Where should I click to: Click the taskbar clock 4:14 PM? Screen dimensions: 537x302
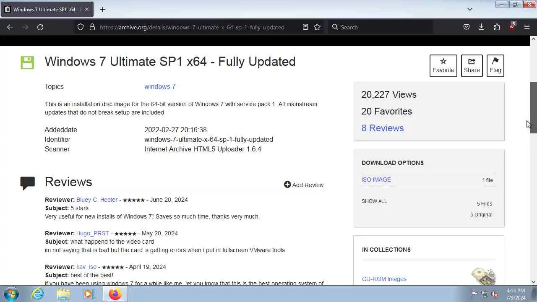coord(516,290)
